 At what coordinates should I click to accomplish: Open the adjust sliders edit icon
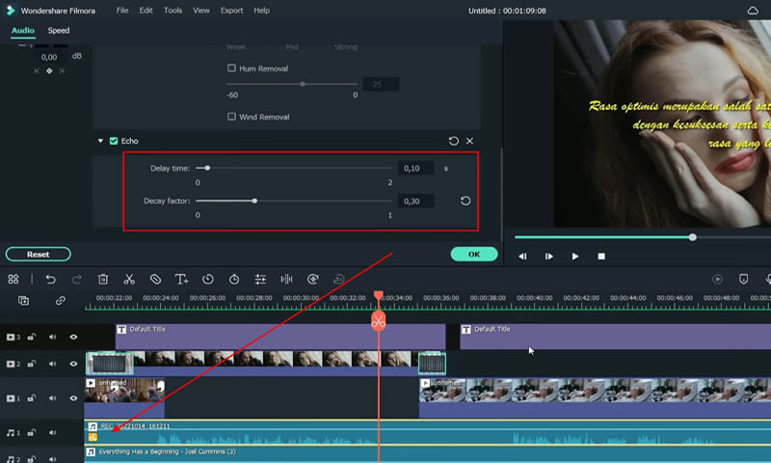point(260,279)
